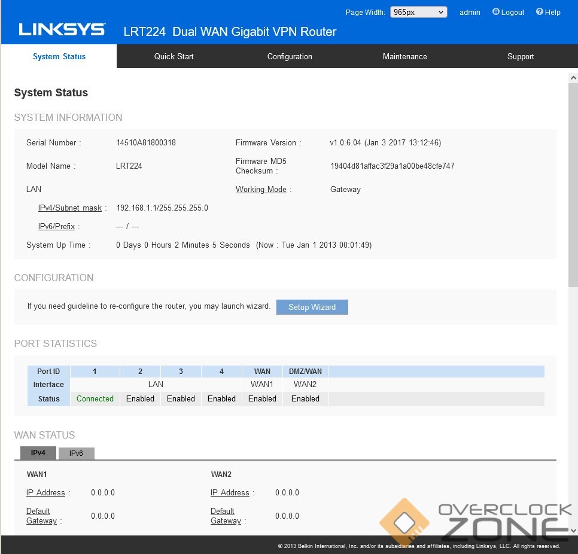Image resolution: width=578 pixels, height=554 pixels.
Task: Click the Linksys logo
Action: (x=62, y=29)
